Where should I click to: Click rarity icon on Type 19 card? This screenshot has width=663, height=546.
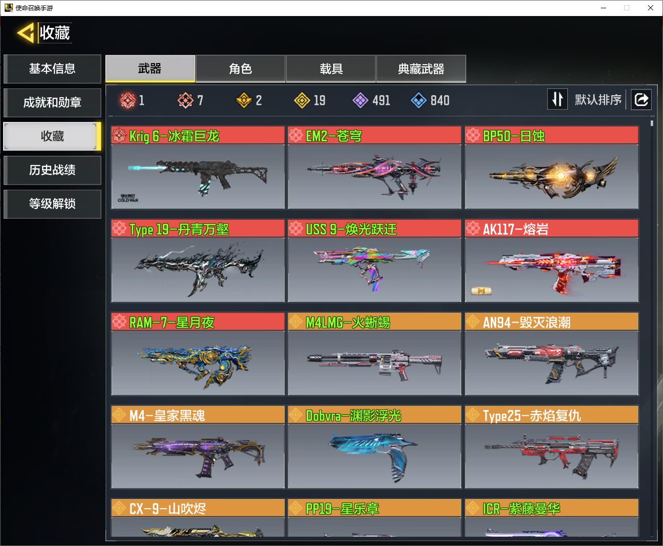point(119,229)
